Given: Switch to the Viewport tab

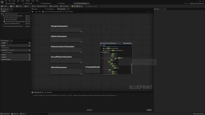Looking at the screenshot, I should [35, 9].
